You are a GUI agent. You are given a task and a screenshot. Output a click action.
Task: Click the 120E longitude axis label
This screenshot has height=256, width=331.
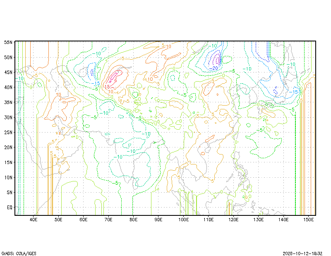point(233,220)
